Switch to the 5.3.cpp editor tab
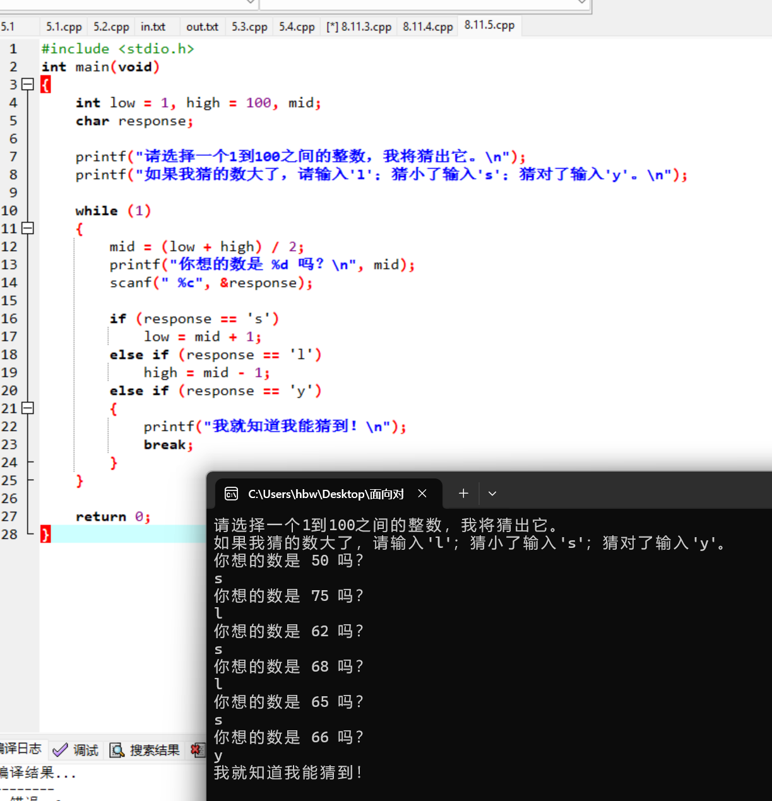Screen dimensions: 772x801 click(249, 27)
